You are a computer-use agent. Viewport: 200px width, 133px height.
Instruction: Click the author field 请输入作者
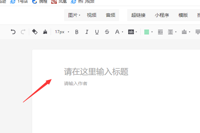[x=76, y=83]
